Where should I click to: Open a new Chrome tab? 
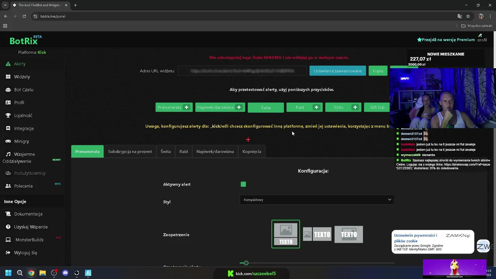[75, 5]
